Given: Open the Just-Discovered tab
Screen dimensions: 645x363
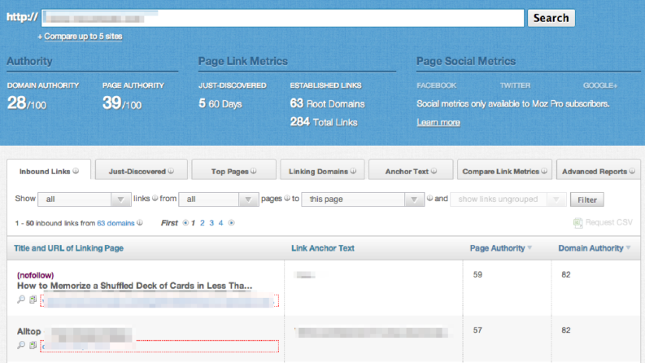Looking at the screenshot, I should tap(141, 169).
